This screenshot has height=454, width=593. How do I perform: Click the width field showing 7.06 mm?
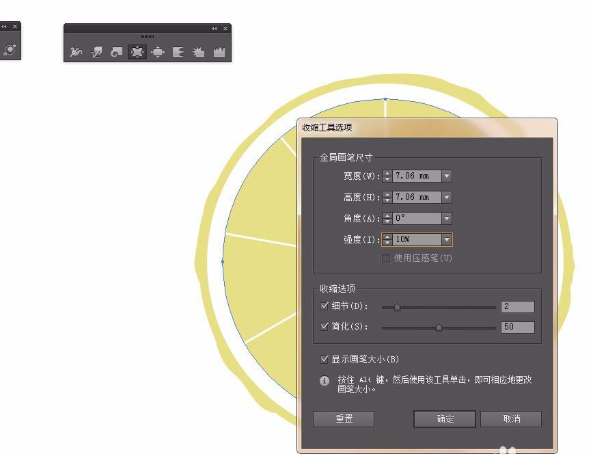pyautogui.click(x=417, y=176)
